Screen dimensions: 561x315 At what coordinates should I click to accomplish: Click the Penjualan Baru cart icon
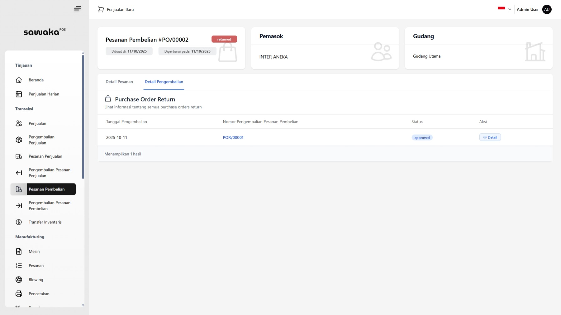(101, 9)
